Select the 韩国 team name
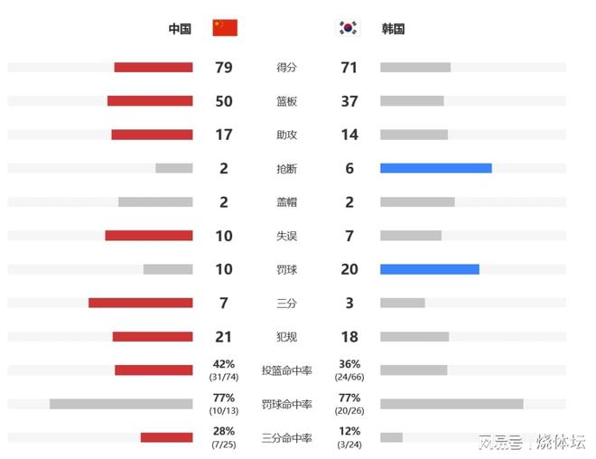The height and width of the screenshot is (459, 596). 393,29
